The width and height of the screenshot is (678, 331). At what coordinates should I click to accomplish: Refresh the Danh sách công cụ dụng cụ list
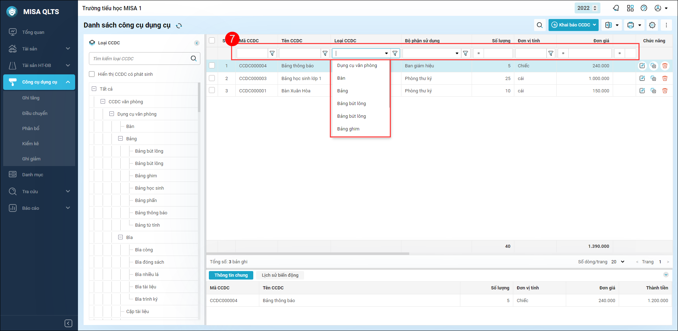coord(179,25)
